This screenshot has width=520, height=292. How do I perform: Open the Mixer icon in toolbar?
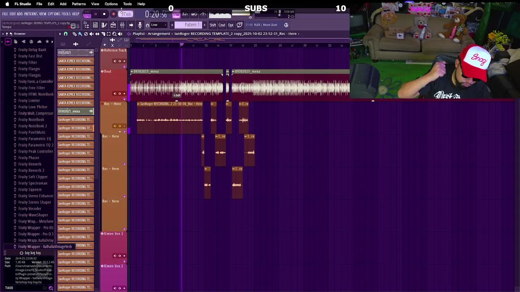[x=122, y=25]
